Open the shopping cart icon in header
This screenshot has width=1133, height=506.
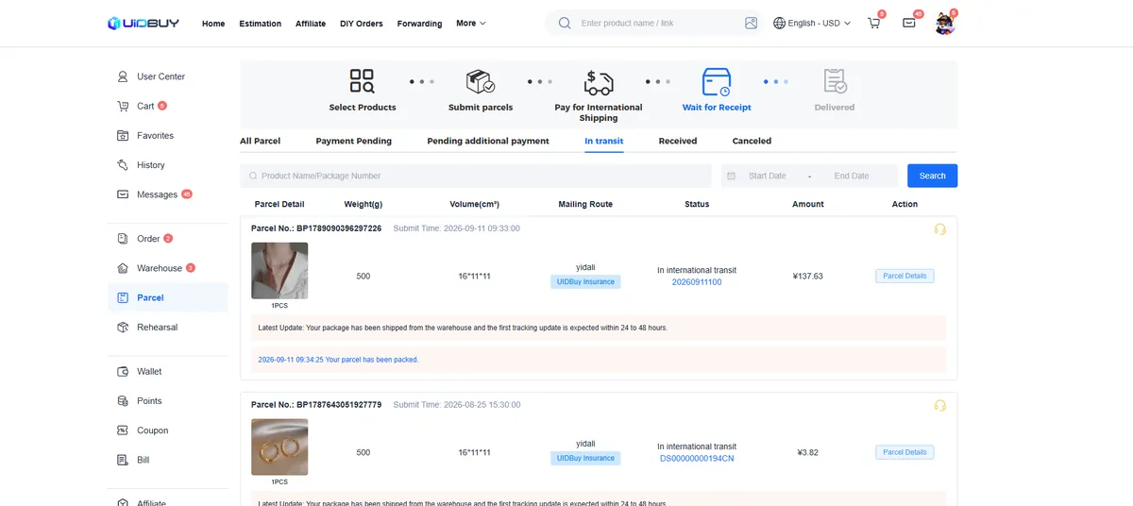click(x=873, y=23)
